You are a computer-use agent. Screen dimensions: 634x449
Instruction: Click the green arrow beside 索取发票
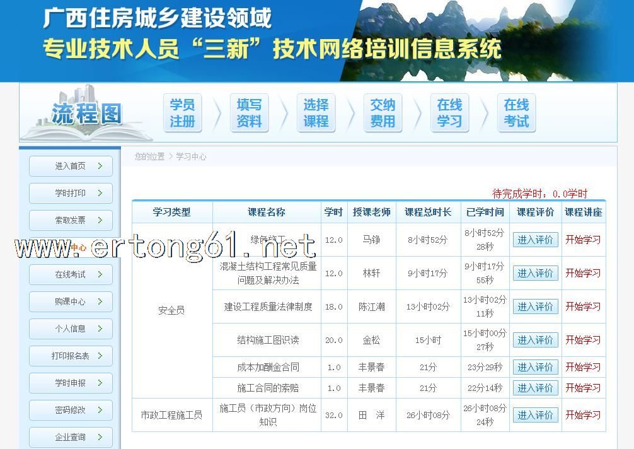click(x=100, y=220)
